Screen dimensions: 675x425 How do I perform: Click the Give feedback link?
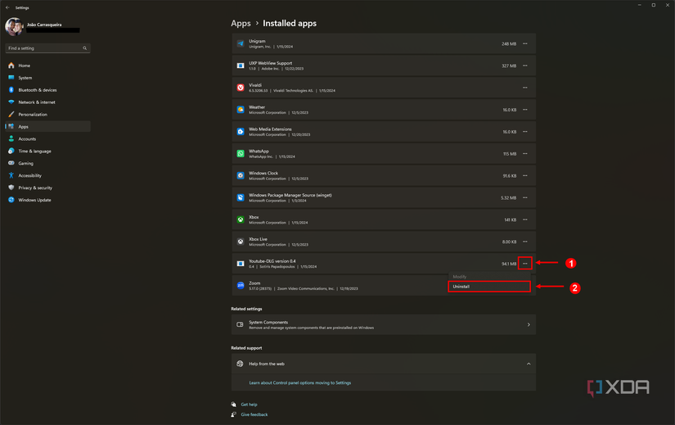254,414
